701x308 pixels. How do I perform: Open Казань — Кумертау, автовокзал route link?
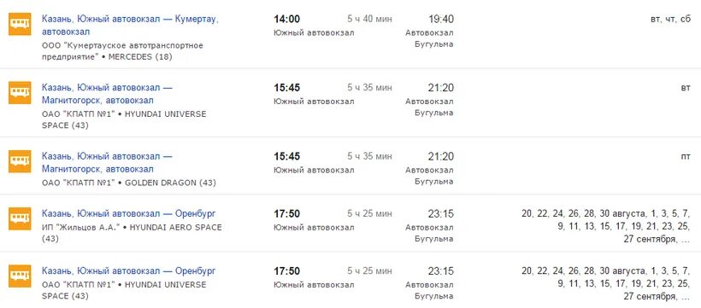(x=130, y=26)
